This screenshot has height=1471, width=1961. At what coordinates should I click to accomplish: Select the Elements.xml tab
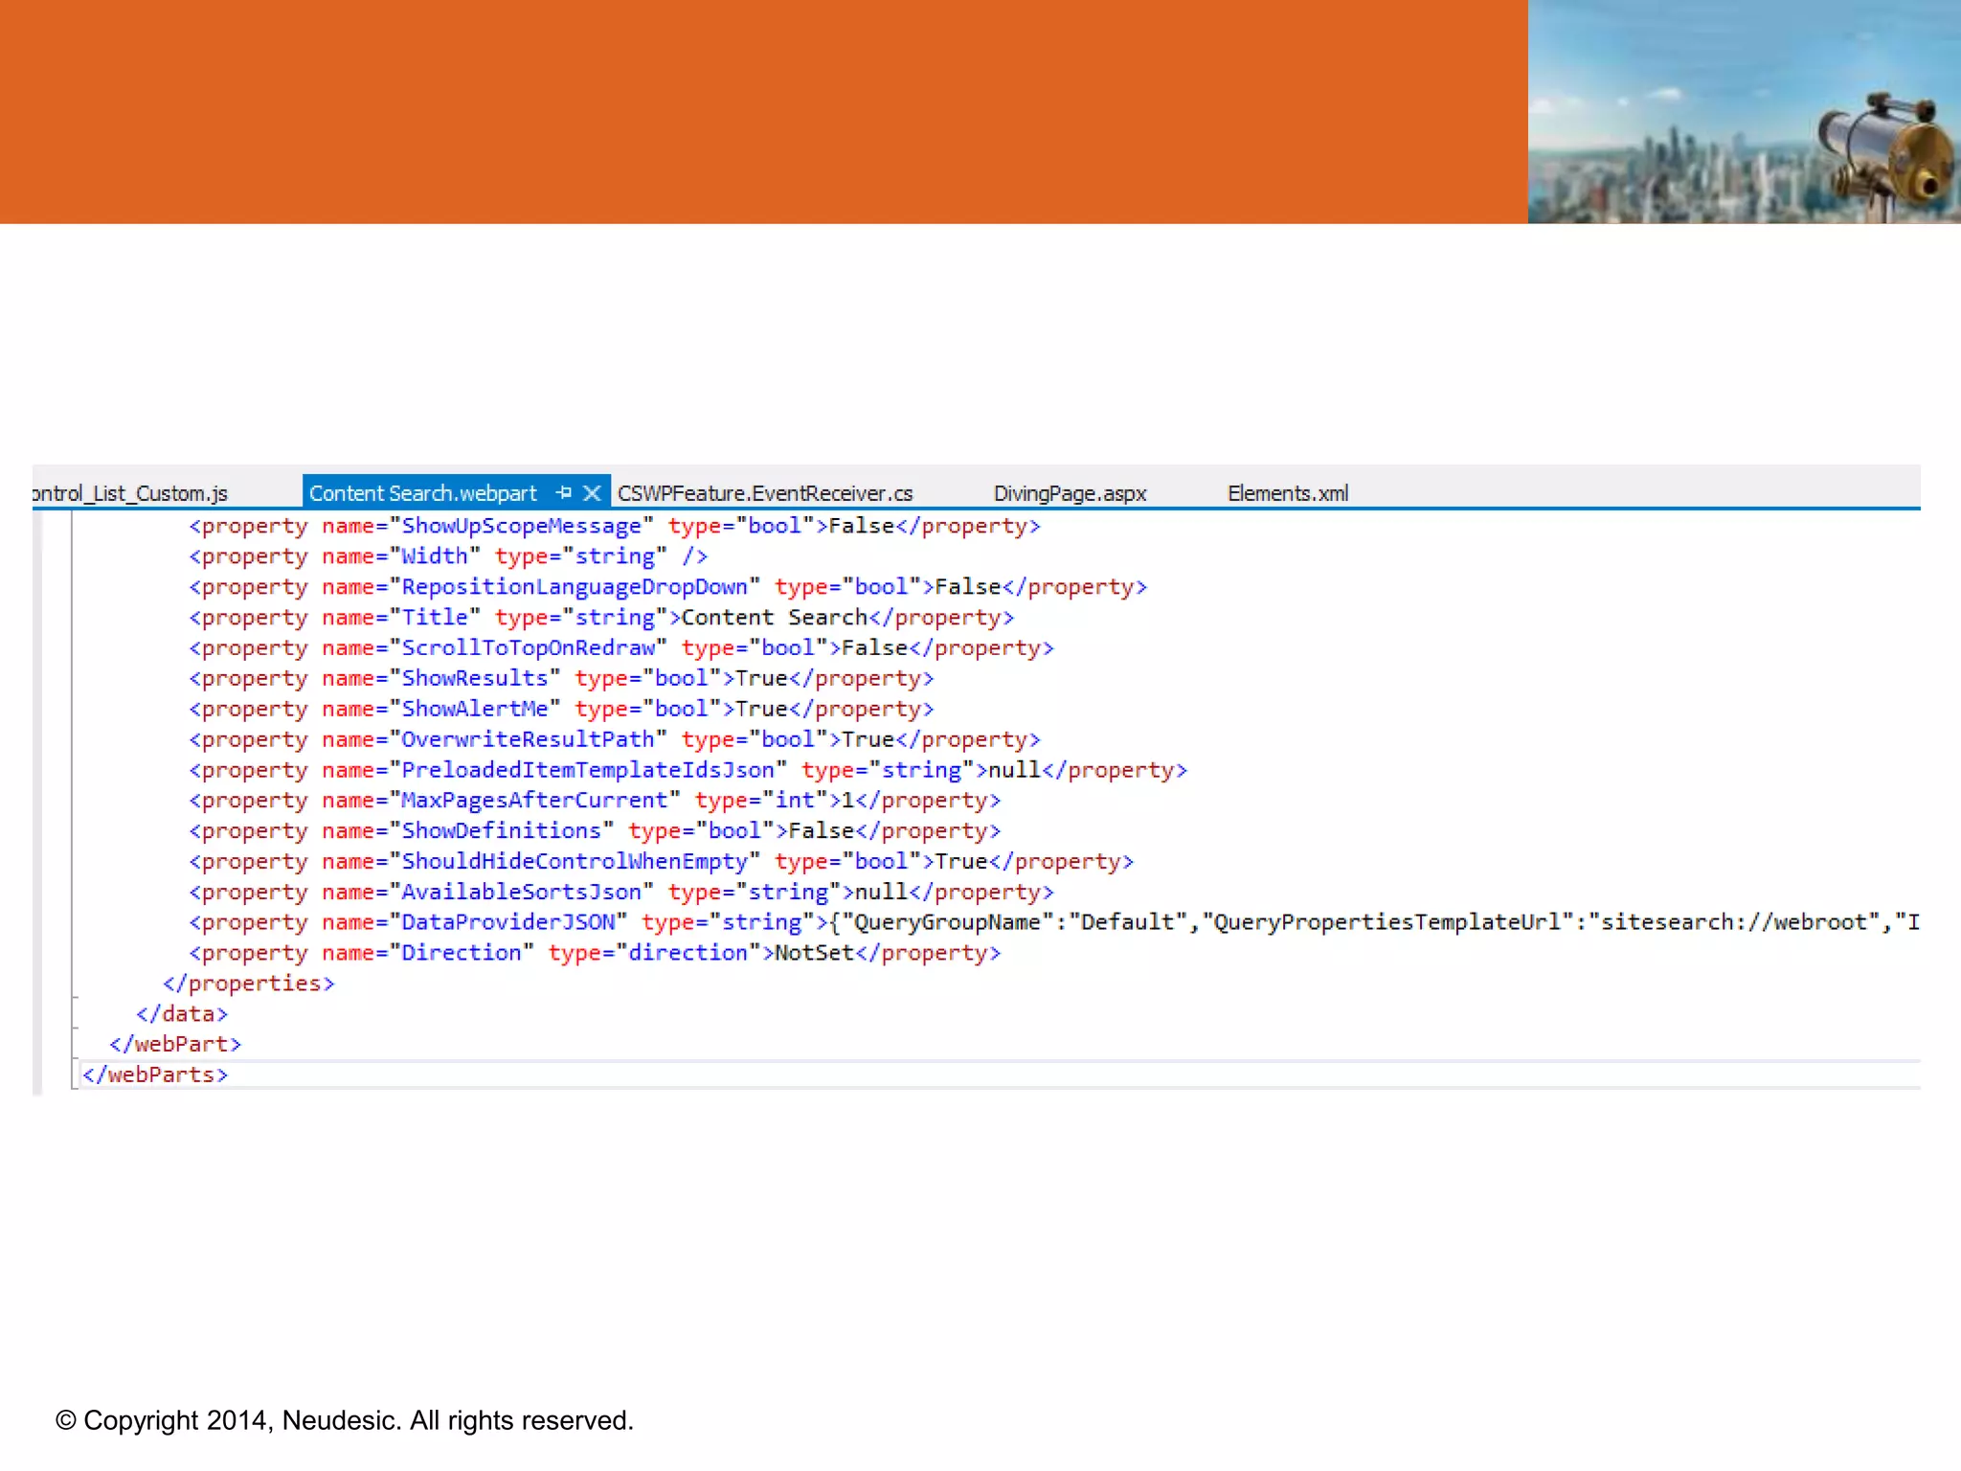[1287, 493]
